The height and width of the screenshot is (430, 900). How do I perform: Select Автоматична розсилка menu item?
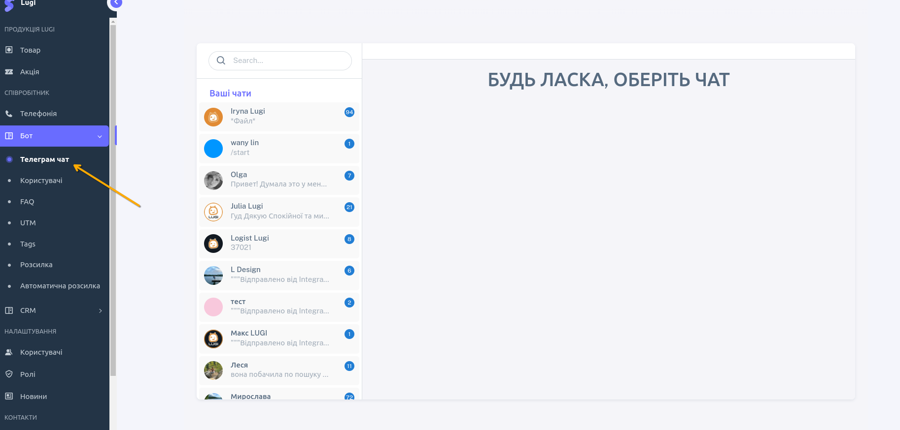60,286
